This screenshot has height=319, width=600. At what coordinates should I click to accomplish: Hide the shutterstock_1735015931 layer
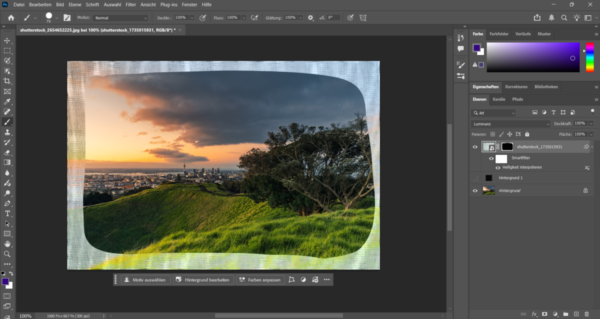click(475, 146)
